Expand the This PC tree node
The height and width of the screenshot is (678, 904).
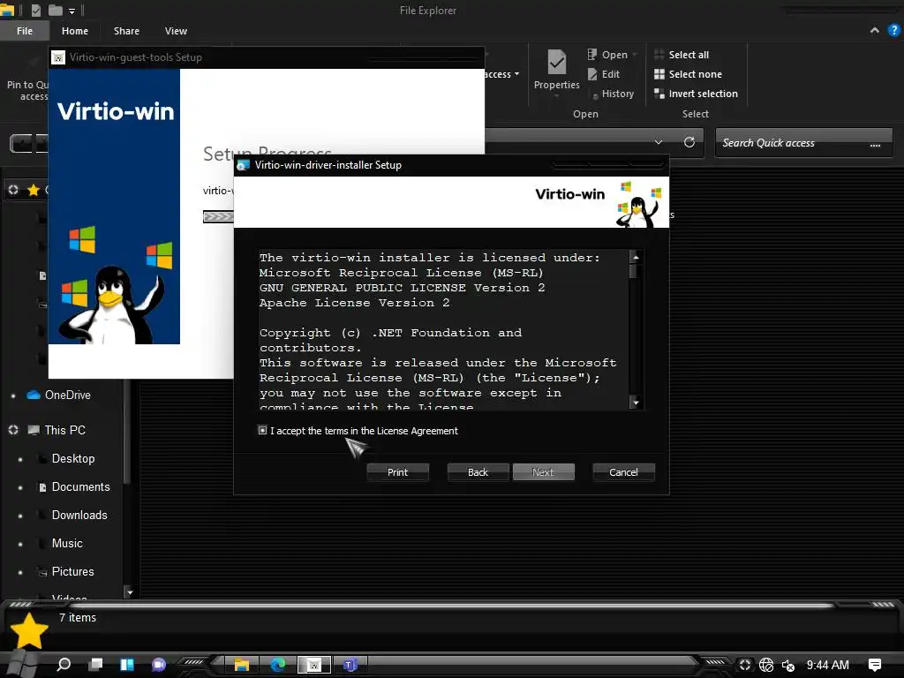coord(13,430)
